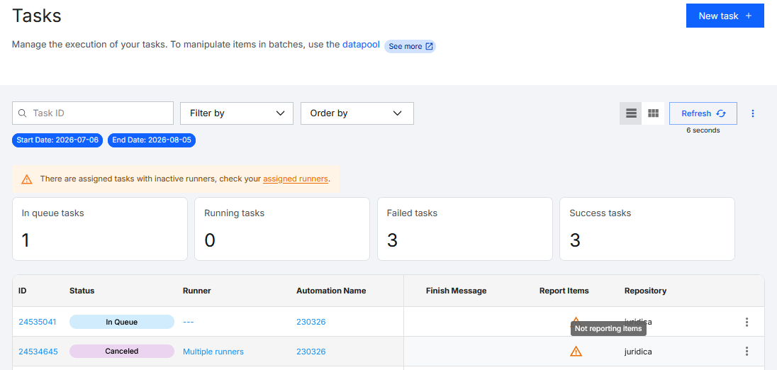Open the Filter by dropdown
Image resolution: width=777 pixels, height=370 pixels.
237,113
